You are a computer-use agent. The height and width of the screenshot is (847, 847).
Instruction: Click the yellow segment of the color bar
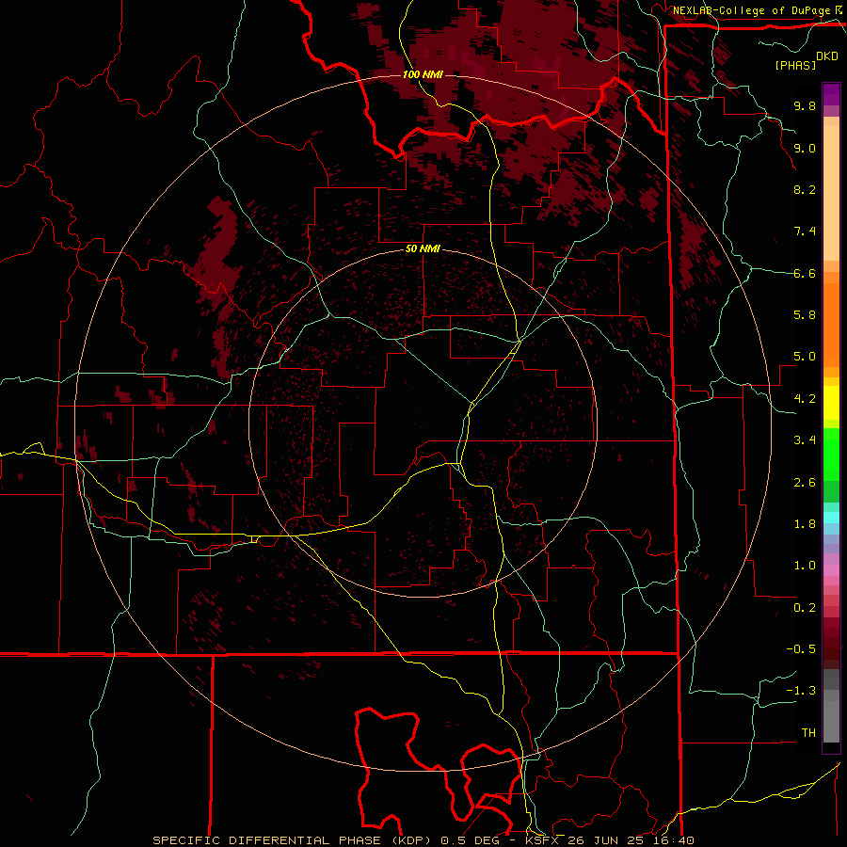[831, 403]
